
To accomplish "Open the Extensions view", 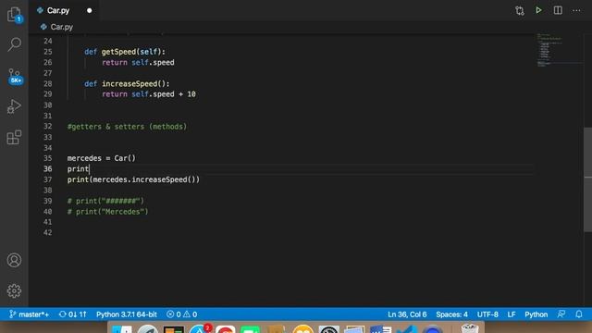I will point(15,137).
